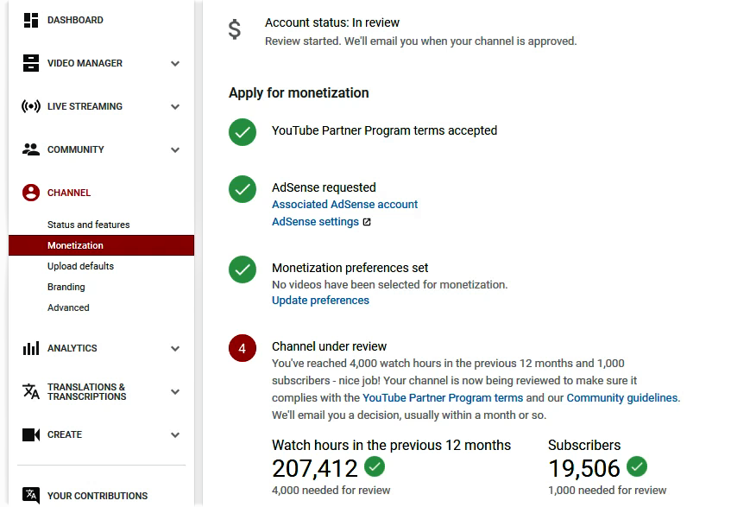Click the external link icon after AdSense settings
The height and width of the screenshot is (507, 731).
(x=367, y=222)
